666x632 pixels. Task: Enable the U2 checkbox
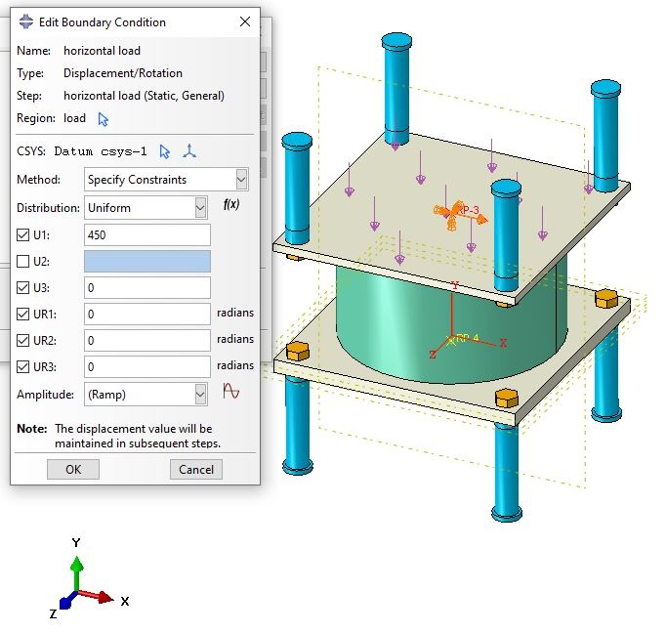pyautogui.click(x=22, y=261)
